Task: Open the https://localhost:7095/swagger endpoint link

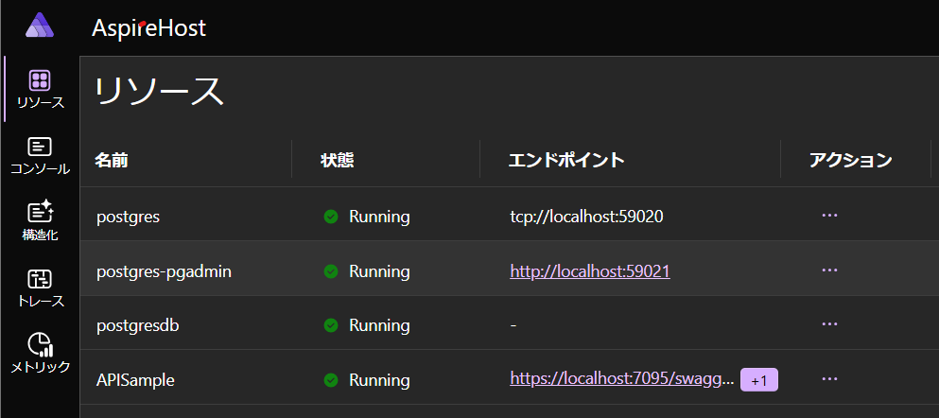Action: pyautogui.click(x=621, y=378)
